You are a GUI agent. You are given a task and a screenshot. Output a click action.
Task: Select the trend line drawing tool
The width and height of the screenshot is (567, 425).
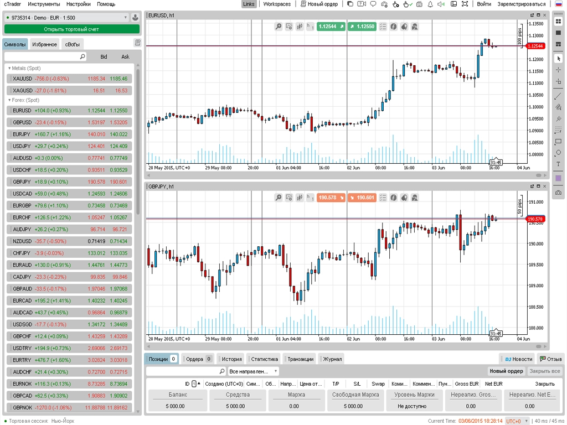tap(558, 96)
